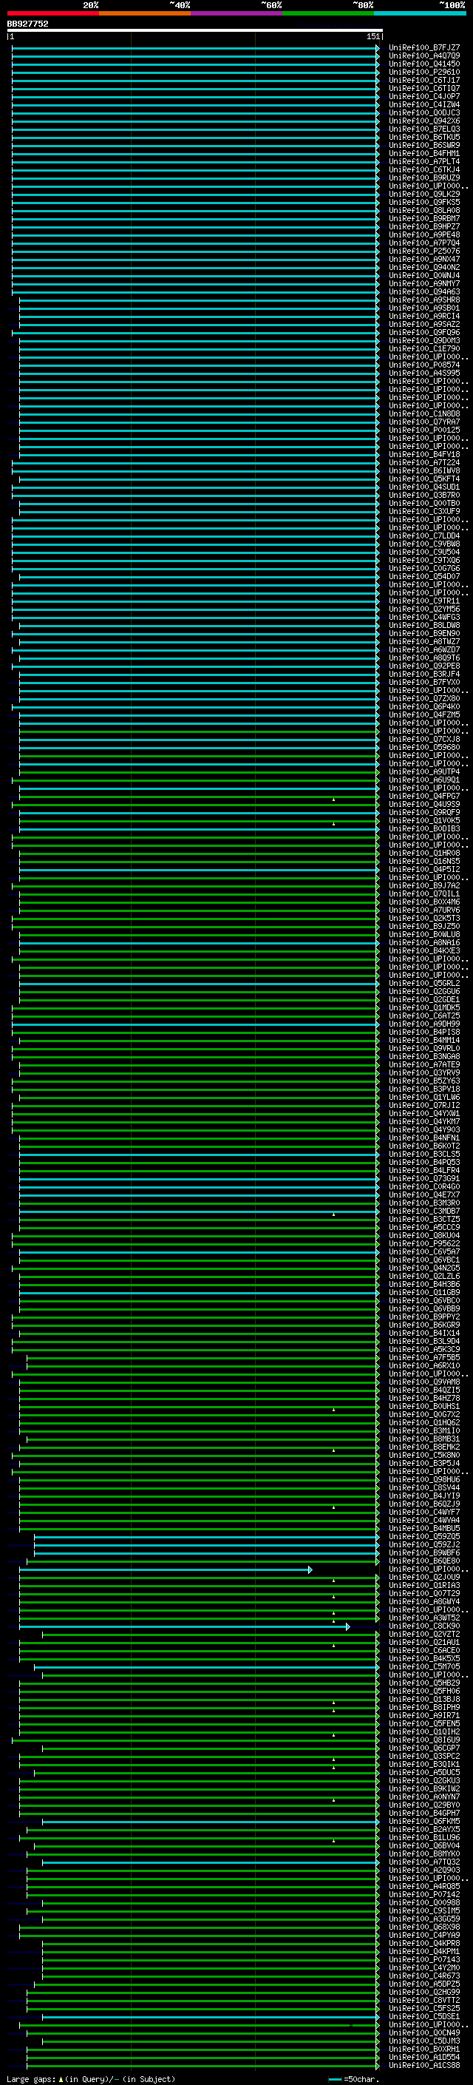Click the gap triangle on UniRef100_Q2J0U9 row
This screenshot has height=2085, width=473.
(333, 1580)
